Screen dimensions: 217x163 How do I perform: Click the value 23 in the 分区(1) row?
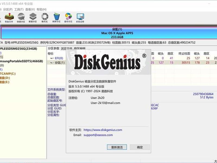[208, 63]
